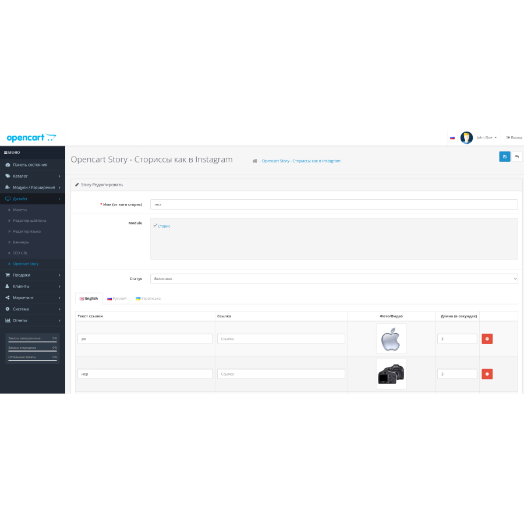Click the Выход logout link
Screen dimensions: 524x524
514,137
